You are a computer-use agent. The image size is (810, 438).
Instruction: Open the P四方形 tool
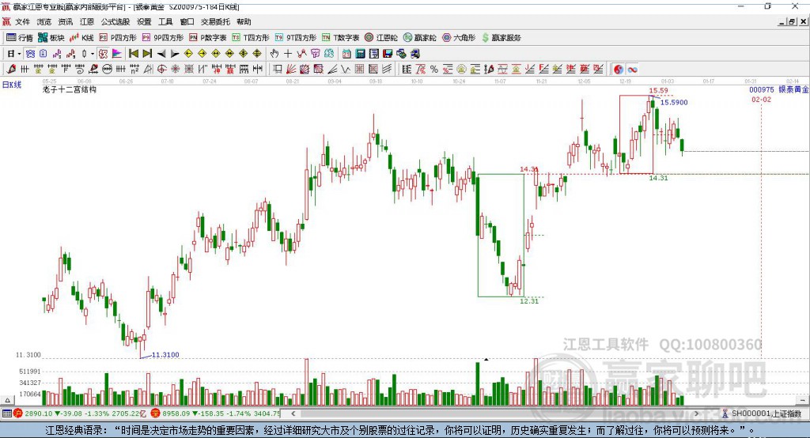pyautogui.click(x=118, y=38)
